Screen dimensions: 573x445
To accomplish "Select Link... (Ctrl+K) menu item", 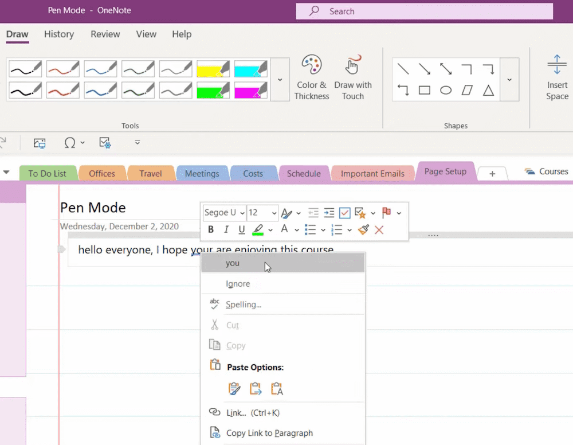I will pyautogui.click(x=283, y=413).
